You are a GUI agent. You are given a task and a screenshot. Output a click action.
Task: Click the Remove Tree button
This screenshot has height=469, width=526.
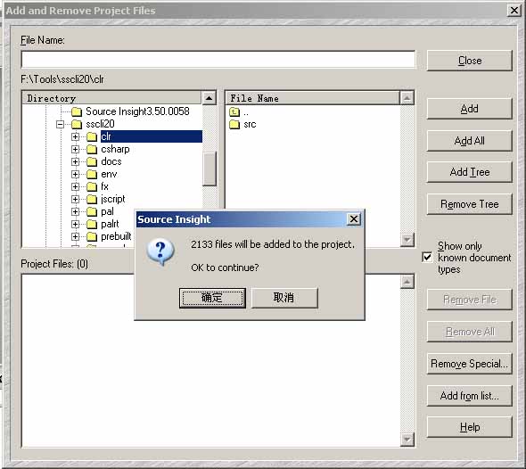pyautogui.click(x=470, y=204)
